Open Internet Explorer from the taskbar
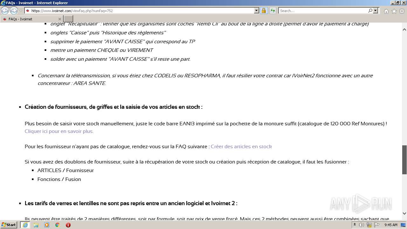This screenshot has width=407, height=229. point(25,225)
